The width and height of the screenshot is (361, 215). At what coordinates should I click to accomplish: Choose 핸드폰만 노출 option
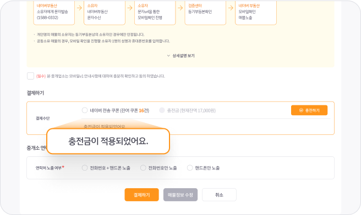coord(190,168)
